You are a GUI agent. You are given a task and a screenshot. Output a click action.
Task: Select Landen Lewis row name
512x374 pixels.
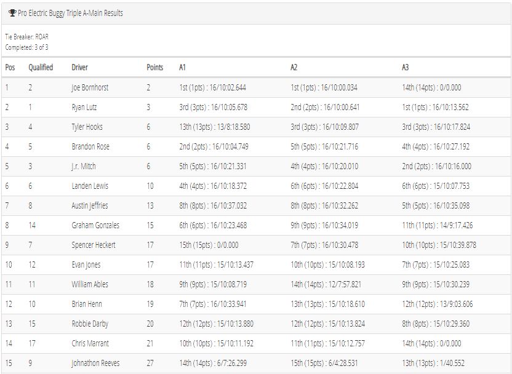pos(90,186)
